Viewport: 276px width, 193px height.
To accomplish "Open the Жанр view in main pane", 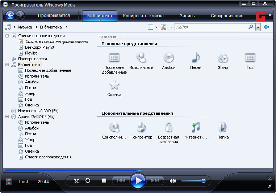I will 223,58.
